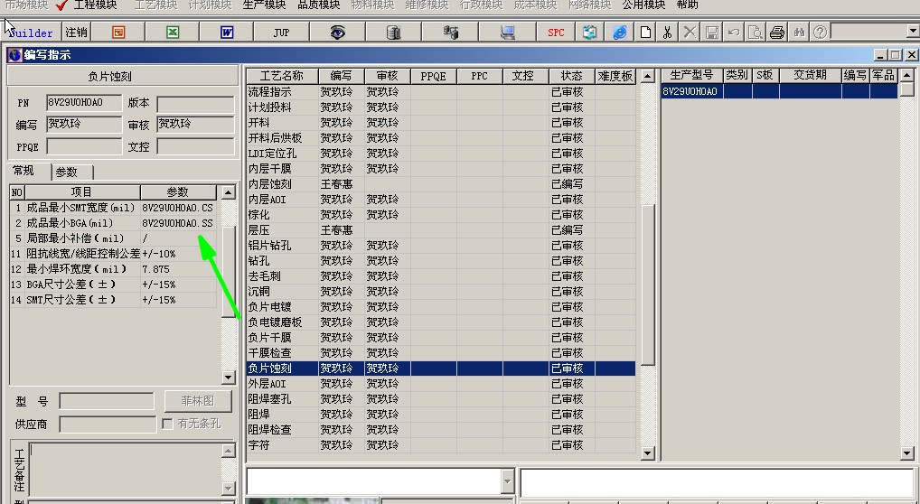The image size is (920, 504).
Task: Expand the bottom-left combo box dropdown
Action: 507,481
